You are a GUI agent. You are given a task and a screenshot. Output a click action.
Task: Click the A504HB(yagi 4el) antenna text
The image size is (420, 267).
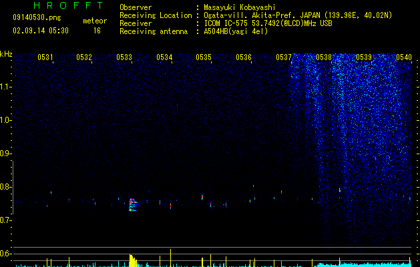point(236,31)
